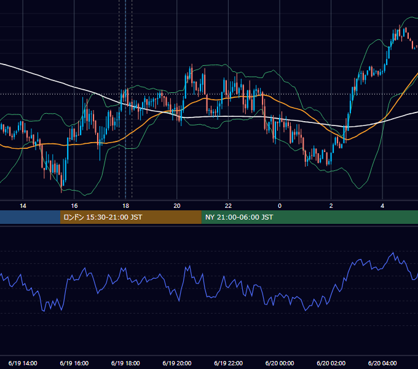Click the 6/20 00:00 date label
The width and height of the screenshot is (418, 369).
tap(280, 363)
